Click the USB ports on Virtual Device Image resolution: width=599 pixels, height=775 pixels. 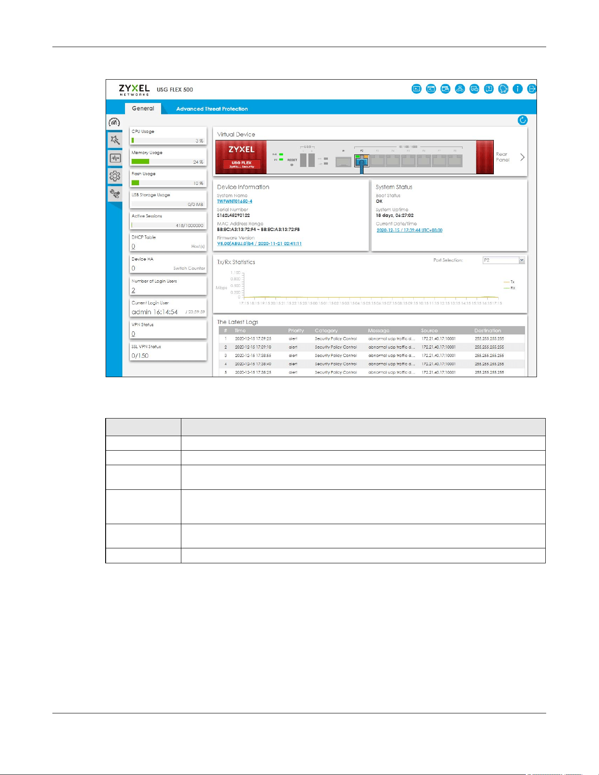[307, 160]
